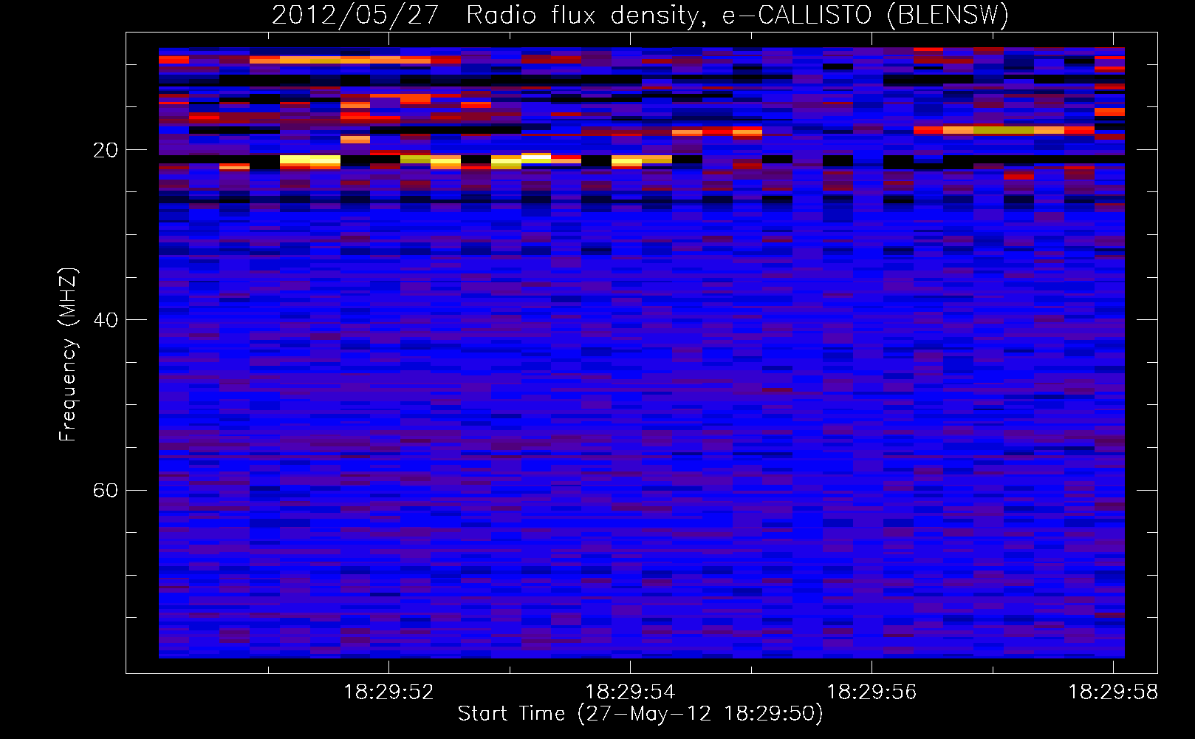Viewport: 1195px width, 739px height.
Task: Select the 40 frequency tick label
Action: pyautogui.click(x=106, y=320)
